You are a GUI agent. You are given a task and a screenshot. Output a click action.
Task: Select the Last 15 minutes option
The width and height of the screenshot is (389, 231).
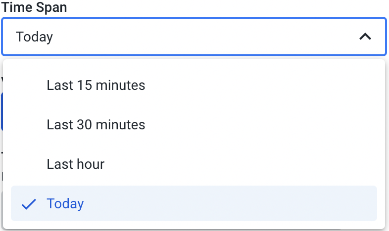tap(194, 85)
